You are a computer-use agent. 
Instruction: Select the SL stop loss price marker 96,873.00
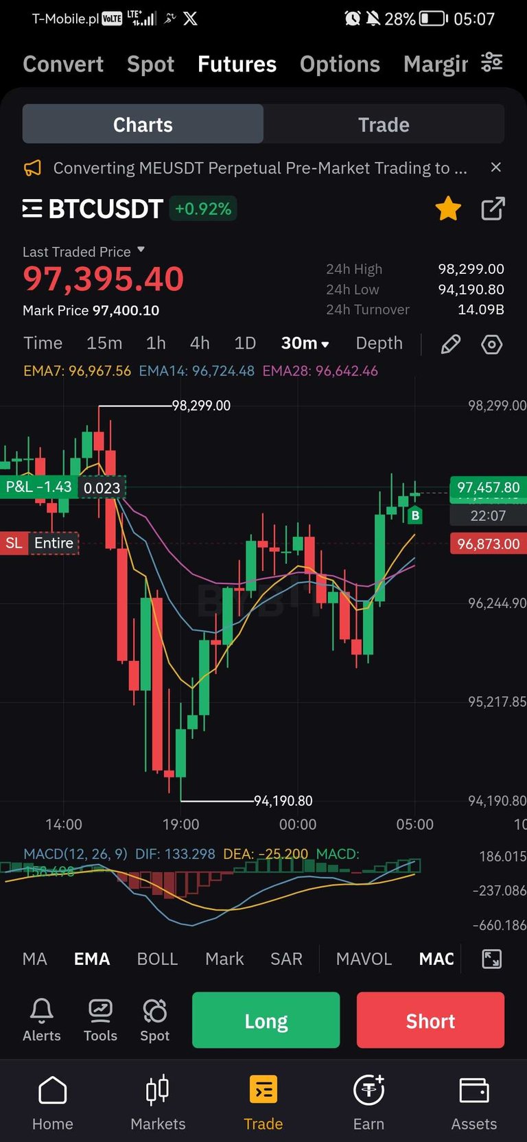pyautogui.click(x=488, y=544)
